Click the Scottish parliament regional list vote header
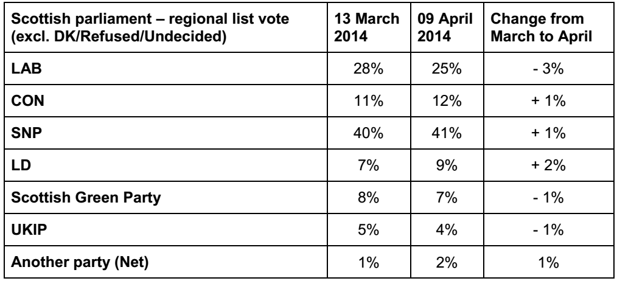Screen dimensions: 617x281 [150, 27]
